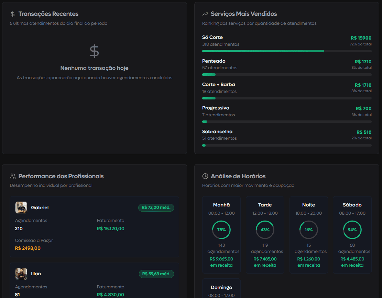
Task: Select the Performance dos Profissionais heading
Action: click(61, 176)
